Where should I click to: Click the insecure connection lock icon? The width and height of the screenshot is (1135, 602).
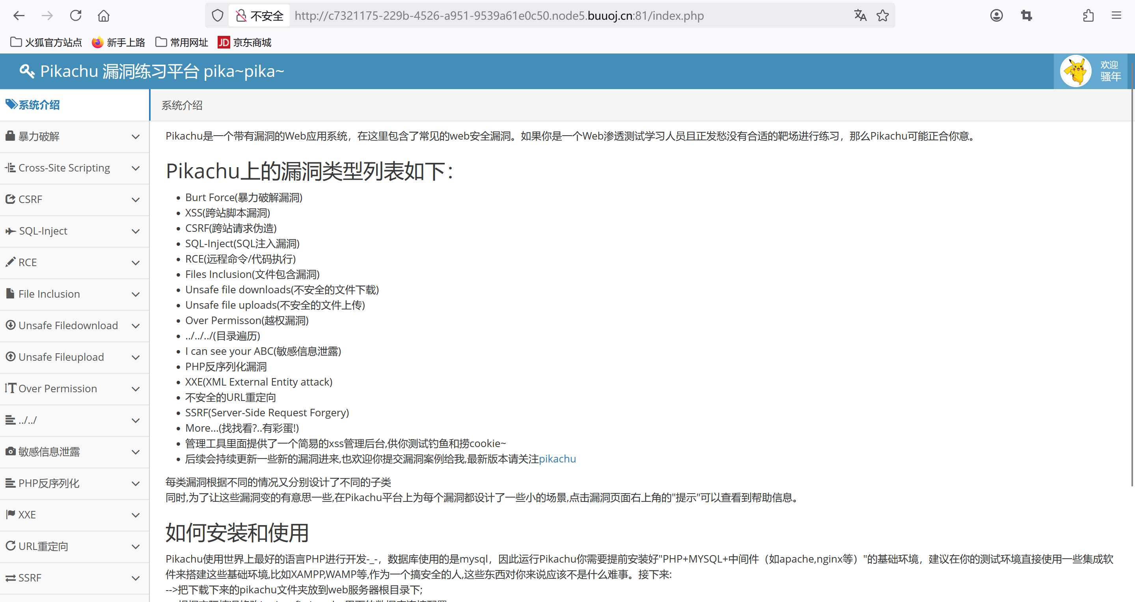[x=240, y=16]
